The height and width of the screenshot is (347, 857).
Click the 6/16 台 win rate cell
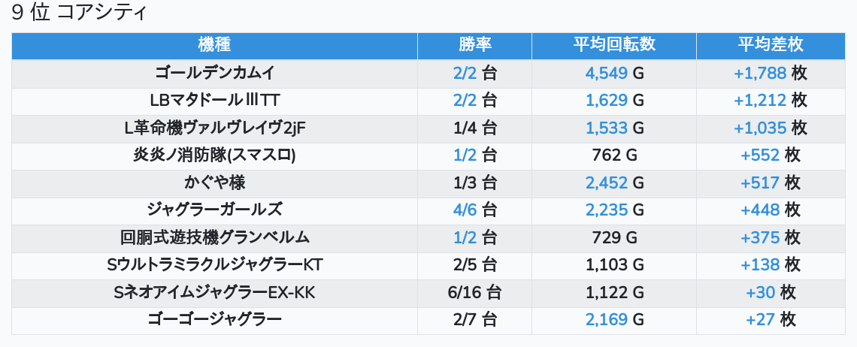pyautogui.click(x=474, y=292)
